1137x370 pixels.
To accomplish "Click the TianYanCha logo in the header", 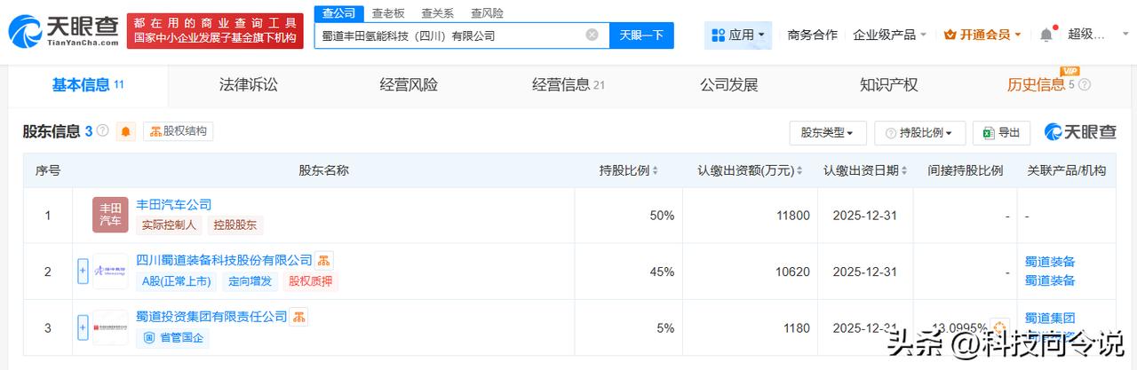I will [64, 32].
